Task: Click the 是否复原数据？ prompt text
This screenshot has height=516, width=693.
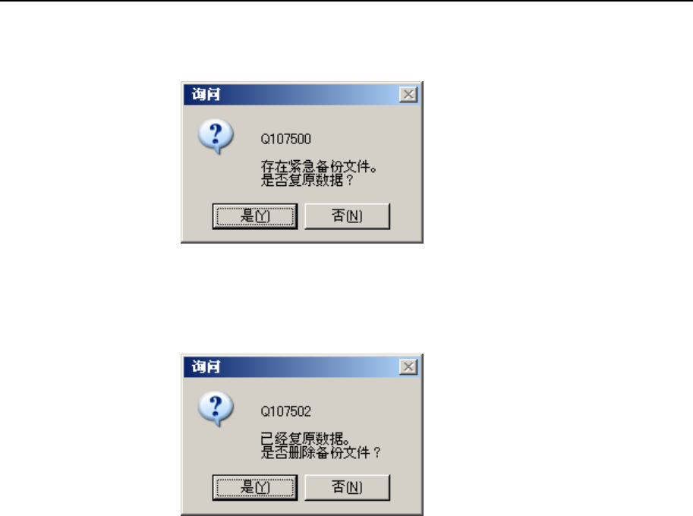Action: (307, 180)
